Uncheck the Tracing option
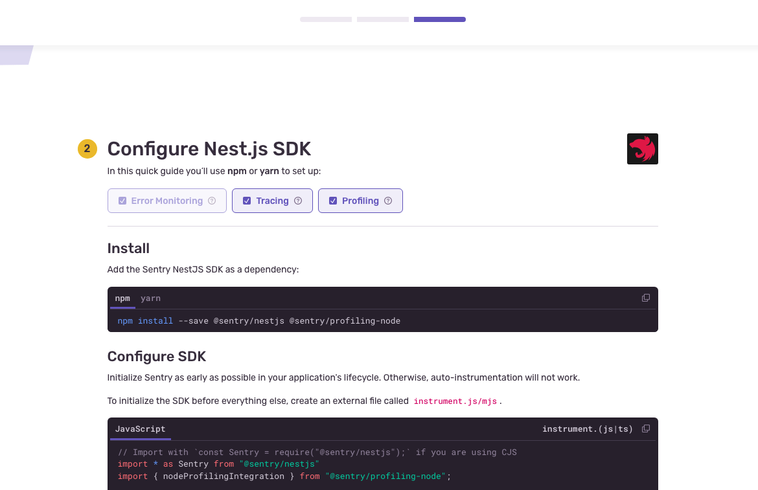758x490 pixels. (x=247, y=201)
